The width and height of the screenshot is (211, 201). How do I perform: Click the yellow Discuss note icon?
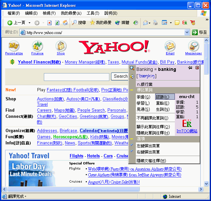(x=177, y=23)
